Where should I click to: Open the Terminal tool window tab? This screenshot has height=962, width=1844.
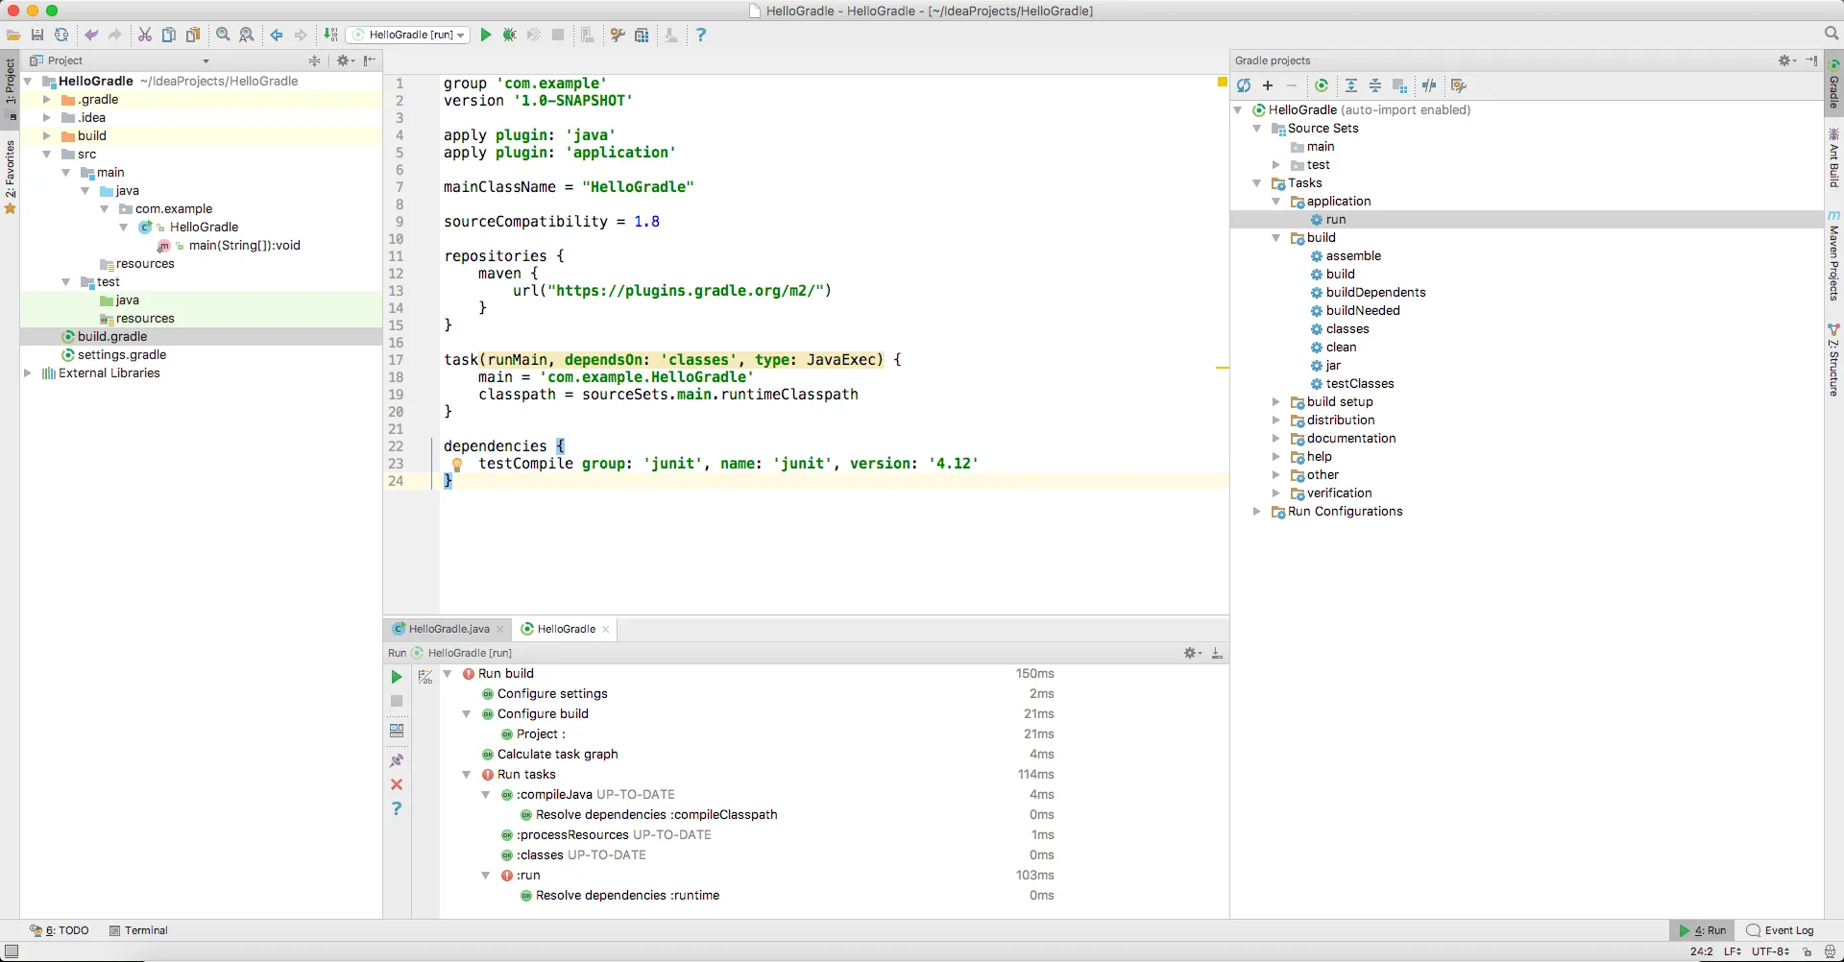(x=138, y=930)
